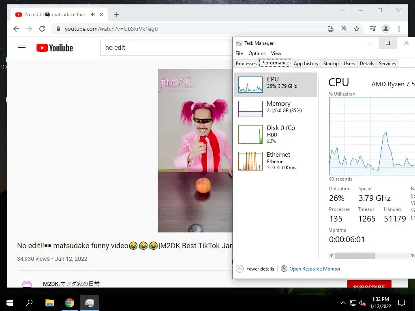The image size is (415, 311).
Task: Click the video player thumbnail
Action: pos(195,151)
